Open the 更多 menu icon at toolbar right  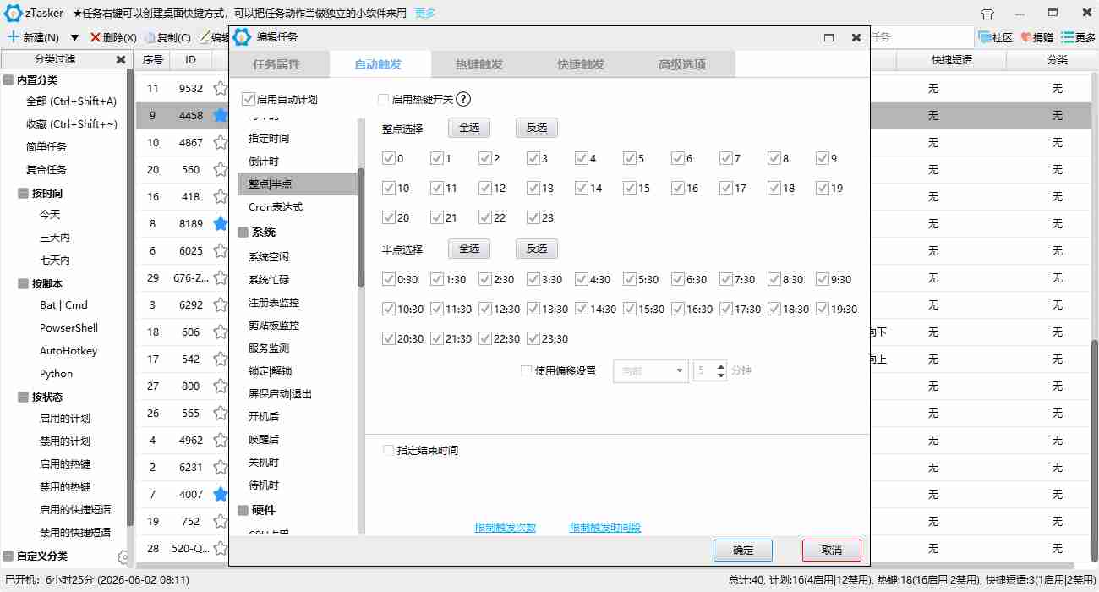[x=1068, y=37]
